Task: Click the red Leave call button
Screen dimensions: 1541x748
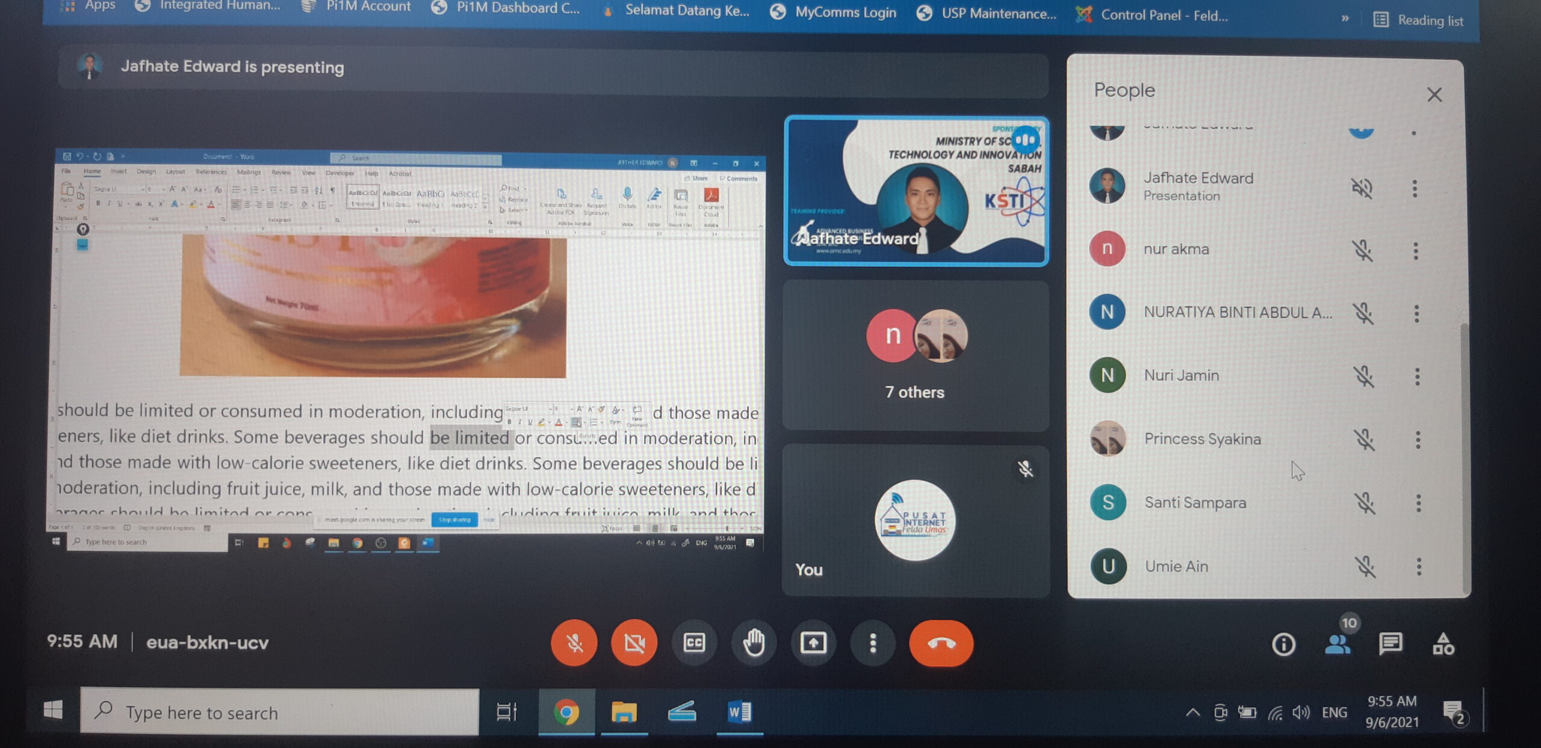Action: click(941, 643)
